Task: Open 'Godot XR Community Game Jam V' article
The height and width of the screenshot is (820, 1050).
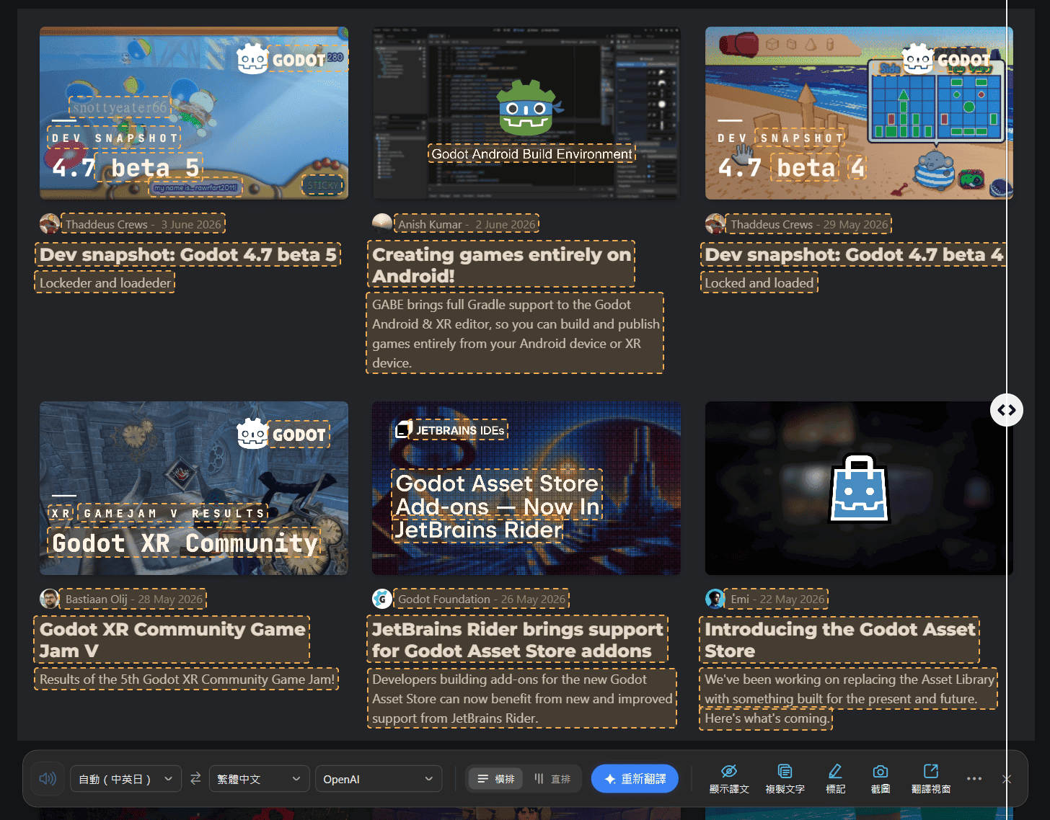Action: [172, 640]
